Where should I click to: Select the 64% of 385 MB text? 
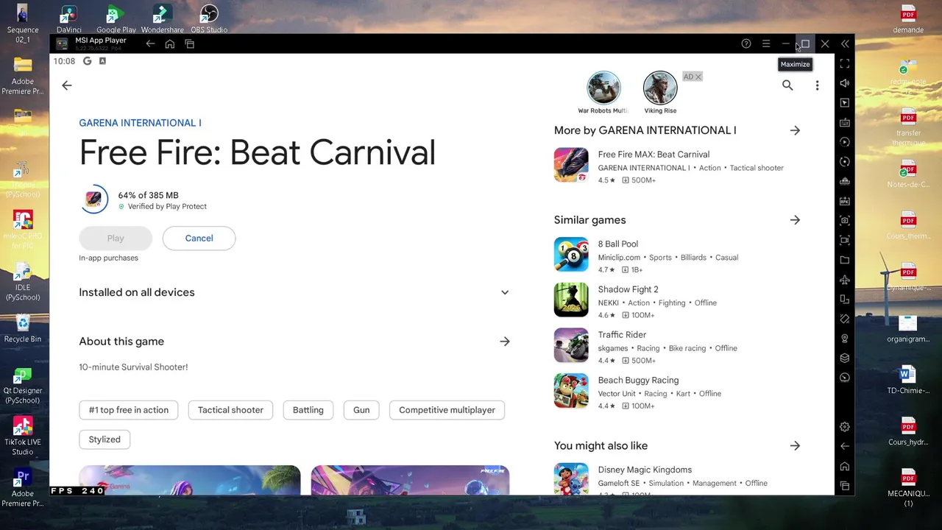(x=148, y=195)
